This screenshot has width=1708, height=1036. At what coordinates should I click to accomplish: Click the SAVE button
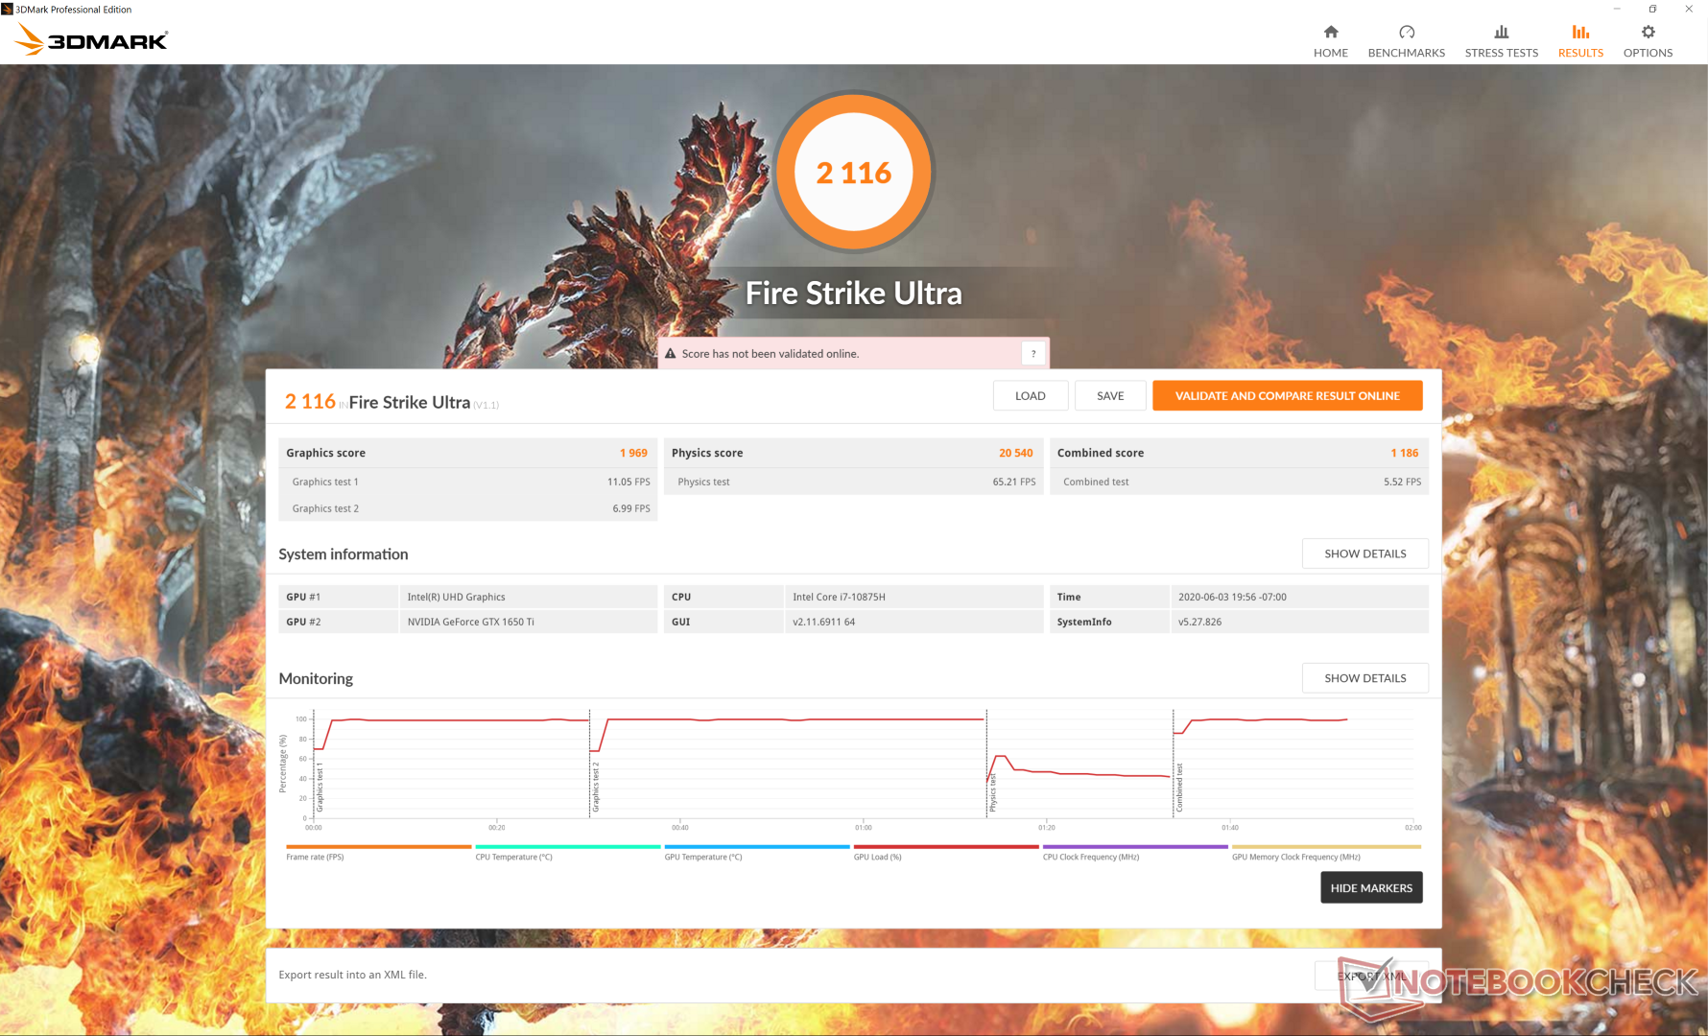tap(1110, 395)
